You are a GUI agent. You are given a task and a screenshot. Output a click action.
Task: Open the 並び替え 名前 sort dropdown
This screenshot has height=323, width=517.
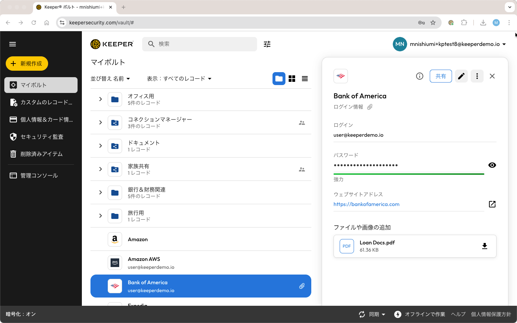click(110, 79)
